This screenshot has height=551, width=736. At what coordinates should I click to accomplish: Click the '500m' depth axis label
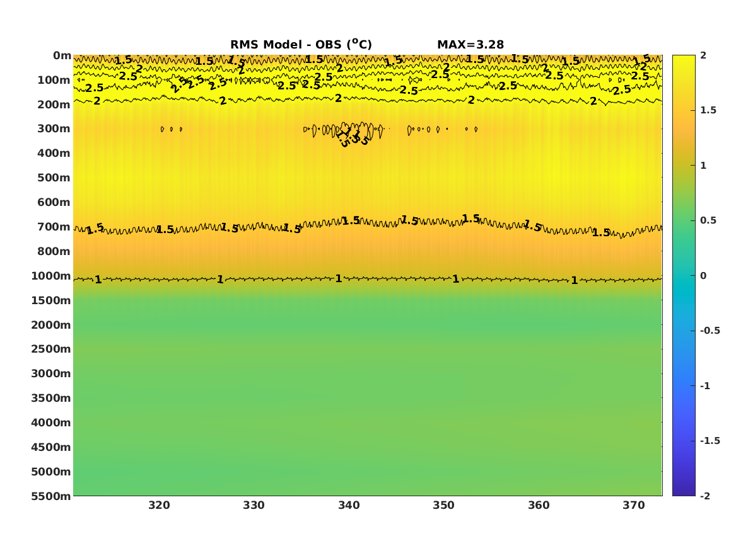[54, 178]
